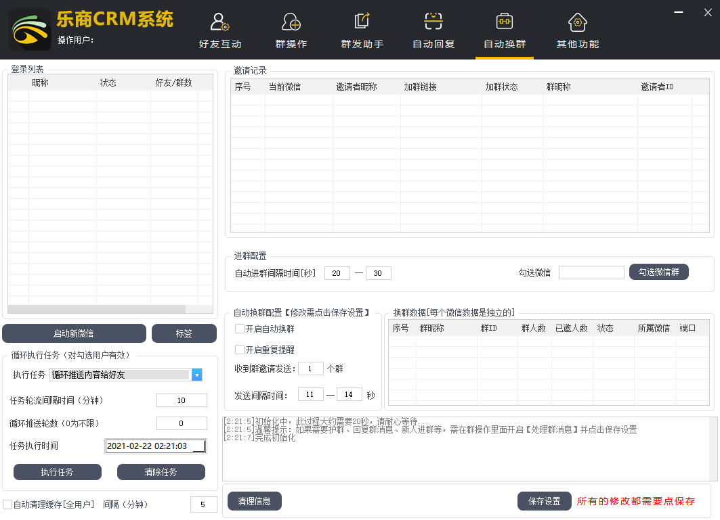Click the 端口 column header
This screenshot has width=720, height=520.
click(x=687, y=328)
